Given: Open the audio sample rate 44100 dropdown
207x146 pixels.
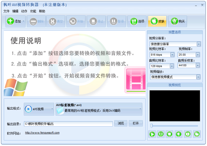Looking at the screenshot, I should click(198, 66).
